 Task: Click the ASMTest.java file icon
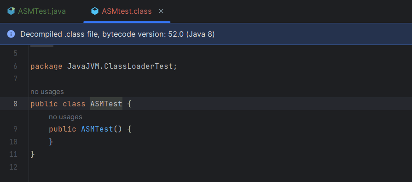click(11, 11)
